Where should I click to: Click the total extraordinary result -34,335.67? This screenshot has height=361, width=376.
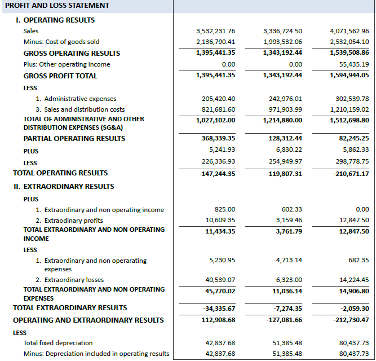[x=219, y=309]
